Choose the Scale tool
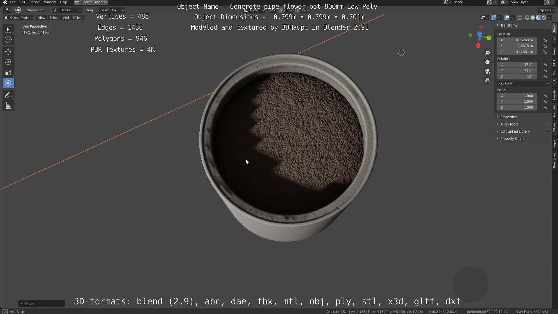The width and height of the screenshot is (558, 314). [8, 73]
